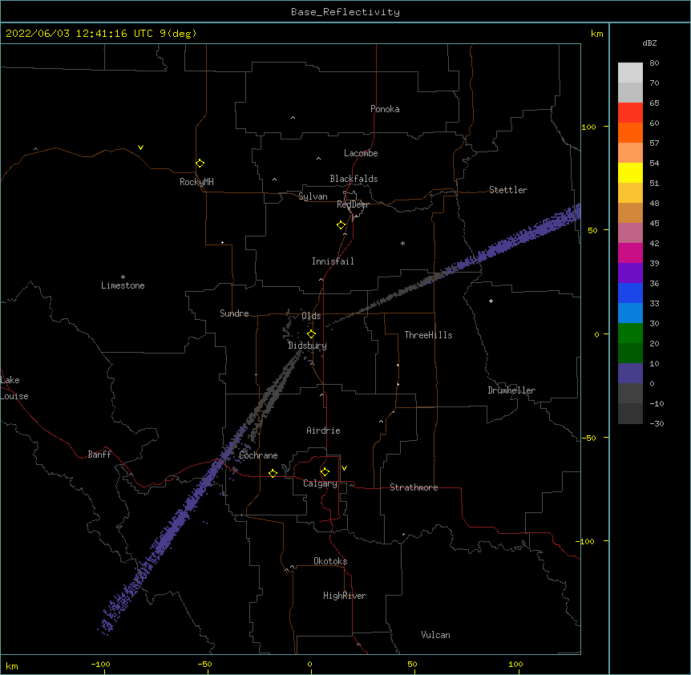Click the Stettler label

[x=508, y=190]
